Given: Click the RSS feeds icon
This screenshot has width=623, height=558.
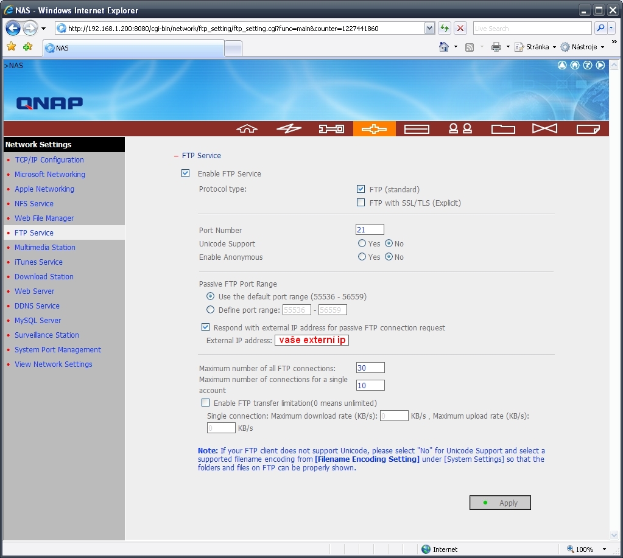Looking at the screenshot, I should 470,47.
